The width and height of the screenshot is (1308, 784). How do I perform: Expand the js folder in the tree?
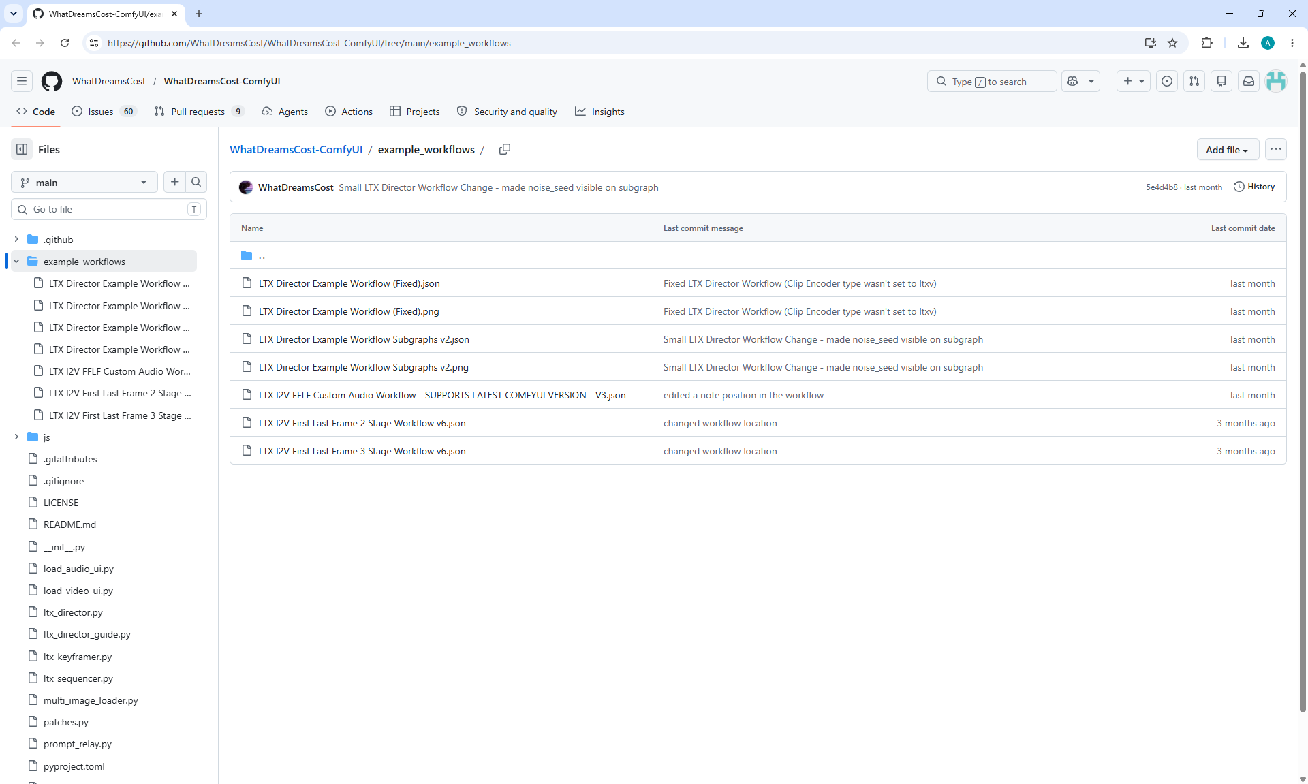click(16, 437)
